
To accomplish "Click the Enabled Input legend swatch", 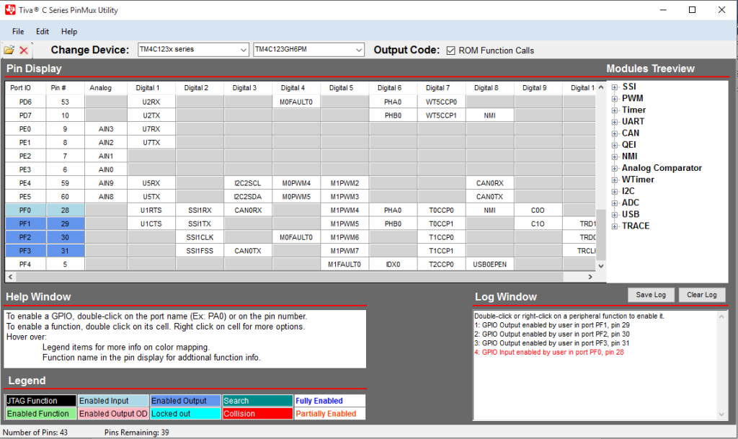I will [x=113, y=401].
